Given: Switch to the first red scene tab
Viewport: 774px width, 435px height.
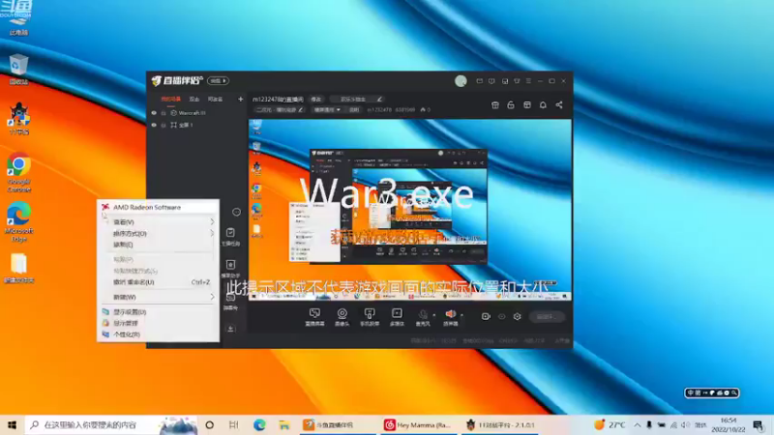Looking at the screenshot, I should click(171, 100).
